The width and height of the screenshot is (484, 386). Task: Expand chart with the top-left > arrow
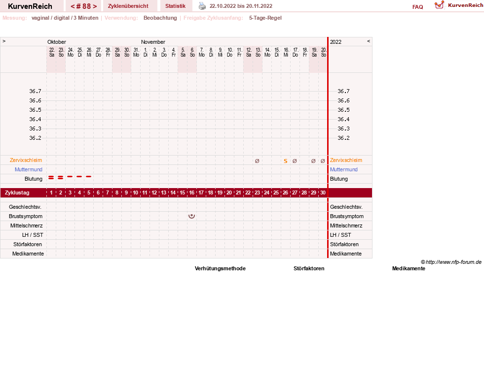coord(4,41)
